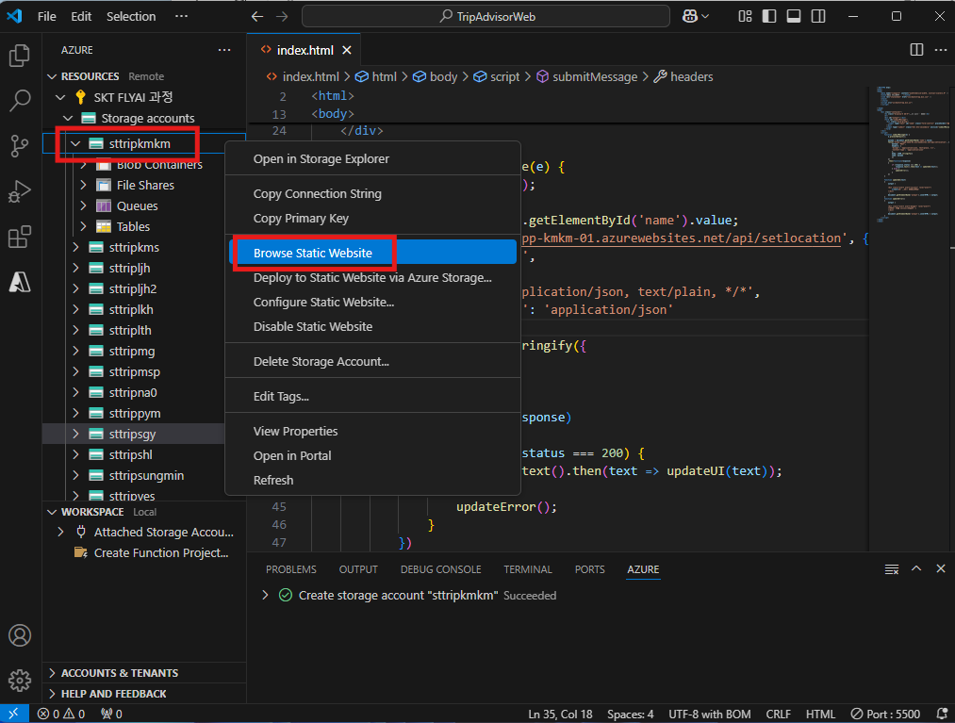Select View Properties
The image size is (955, 723).
coord(372,431)
